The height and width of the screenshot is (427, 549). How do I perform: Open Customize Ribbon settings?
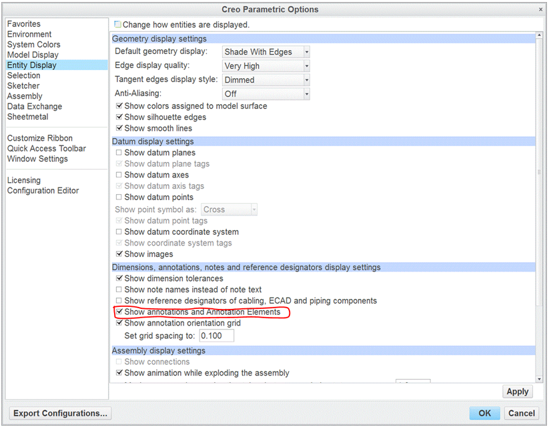[x=39, y=138]
